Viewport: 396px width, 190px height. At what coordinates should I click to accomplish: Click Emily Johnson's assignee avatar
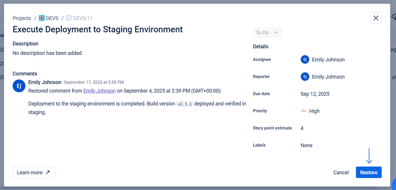coord(305,60)
